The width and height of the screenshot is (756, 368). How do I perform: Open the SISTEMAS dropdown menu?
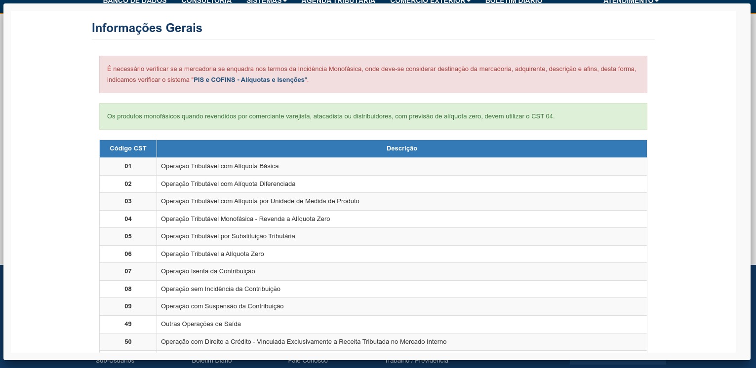pyautogui.click(x=267, y=1)
